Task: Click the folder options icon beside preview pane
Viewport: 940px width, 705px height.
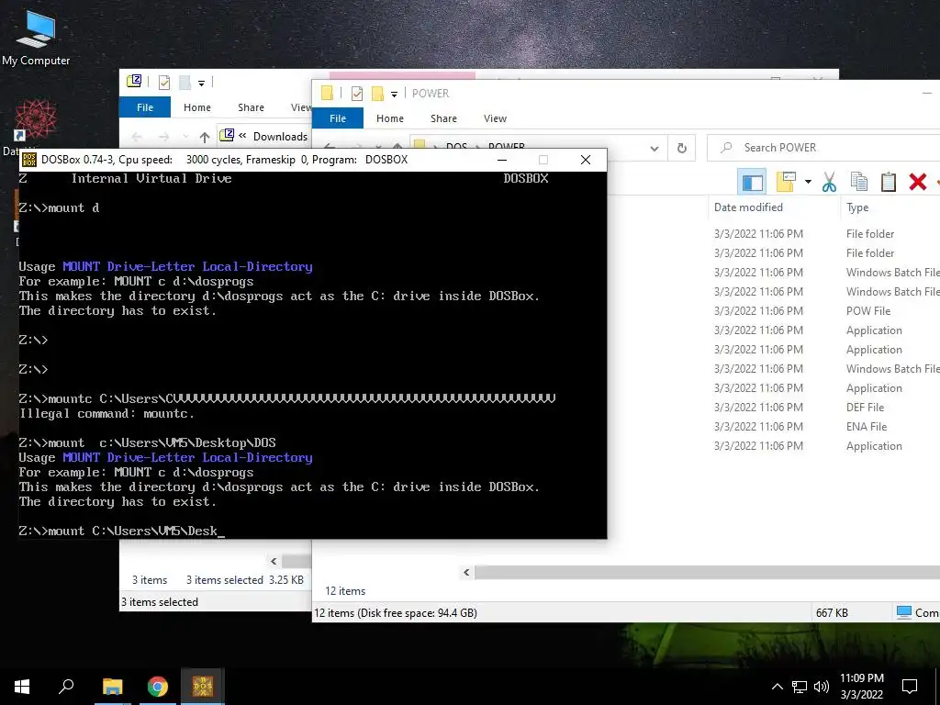Action: tap(786, 182)
